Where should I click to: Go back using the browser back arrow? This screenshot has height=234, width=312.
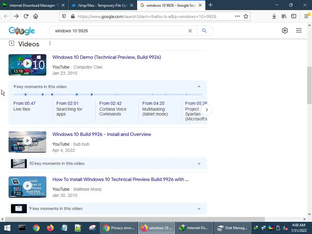click(6, 16)
